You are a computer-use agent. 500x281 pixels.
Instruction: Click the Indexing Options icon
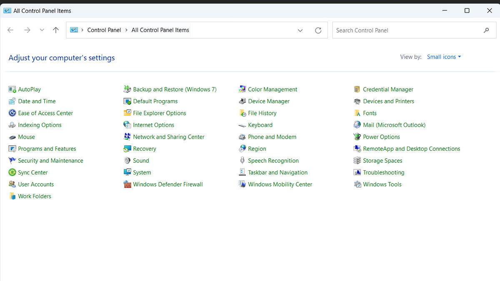click(x=12, y=125)
